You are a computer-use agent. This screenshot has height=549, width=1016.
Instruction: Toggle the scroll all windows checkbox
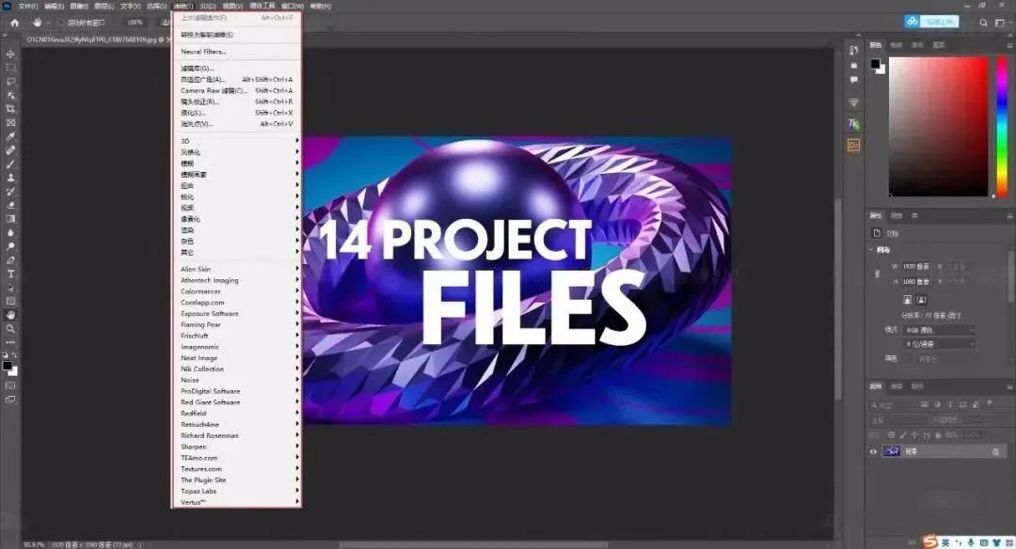click(61, 22)
